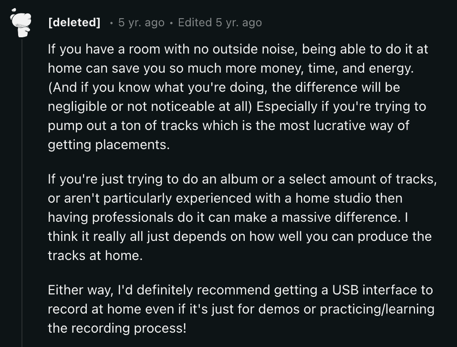The image size is (457, 347).
Task: Click the words "practicing/learning" in last paragraph
Action: pyautogui.click(x=377, y=309)
